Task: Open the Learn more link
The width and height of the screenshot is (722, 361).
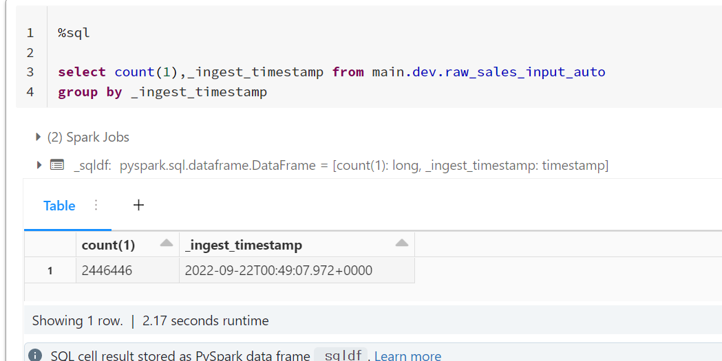Action: 407,355
